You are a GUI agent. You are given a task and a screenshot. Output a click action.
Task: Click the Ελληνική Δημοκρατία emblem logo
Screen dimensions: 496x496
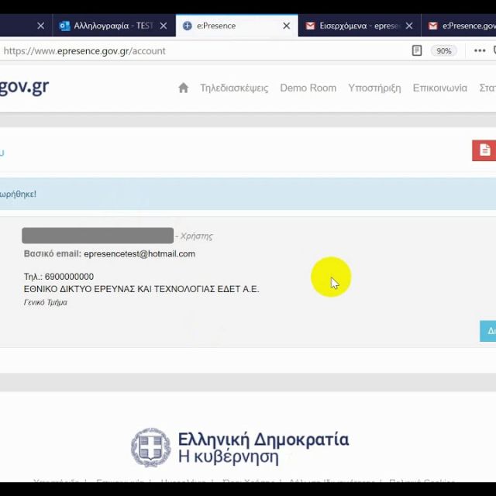click(x=151, y=447)
